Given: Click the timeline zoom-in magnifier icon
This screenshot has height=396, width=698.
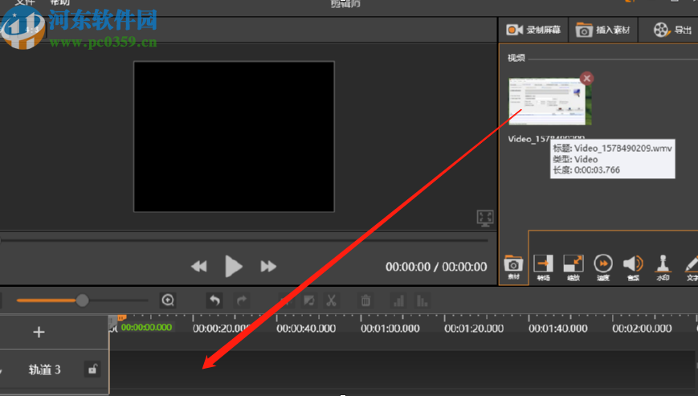Looking at the screenshot, I should 168,300.
